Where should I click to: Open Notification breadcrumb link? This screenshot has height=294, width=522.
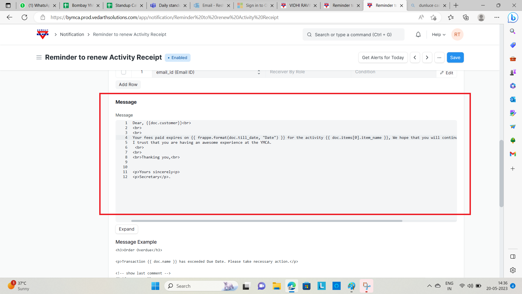72,34
